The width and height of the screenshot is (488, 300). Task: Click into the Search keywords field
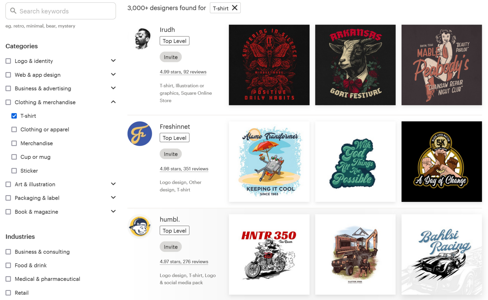pos(60,11)
